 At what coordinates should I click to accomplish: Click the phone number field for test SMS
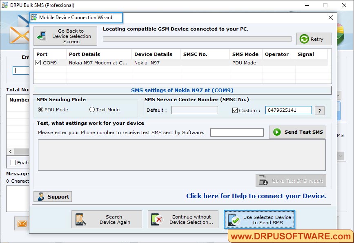237,132
